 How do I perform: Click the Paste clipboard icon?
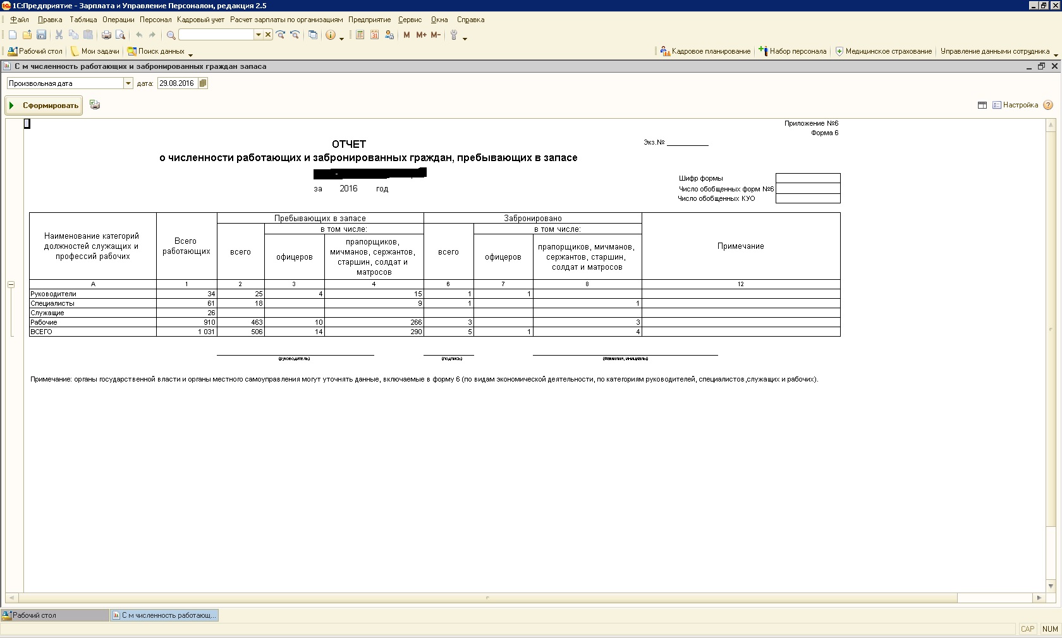pyautogui.click(x=88, y=35)
